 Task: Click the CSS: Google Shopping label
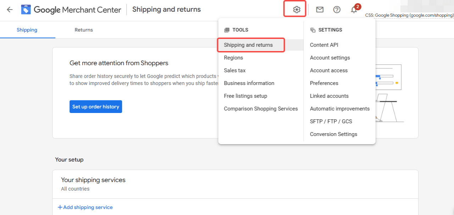409,15
